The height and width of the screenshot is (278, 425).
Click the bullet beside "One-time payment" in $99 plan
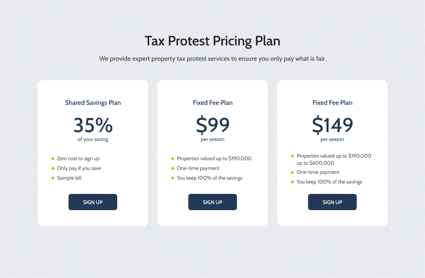click(173, 168)
